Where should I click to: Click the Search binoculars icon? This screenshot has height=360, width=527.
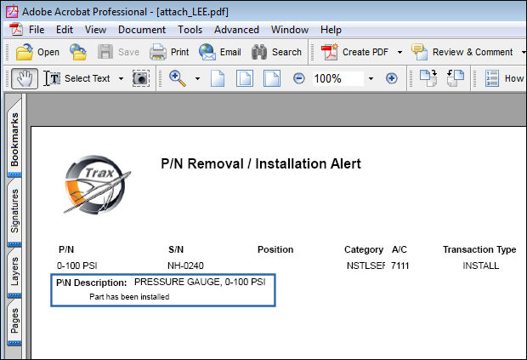[259, 52]
